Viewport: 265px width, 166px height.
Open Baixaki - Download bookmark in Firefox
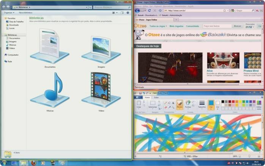(x=147, y=15)
